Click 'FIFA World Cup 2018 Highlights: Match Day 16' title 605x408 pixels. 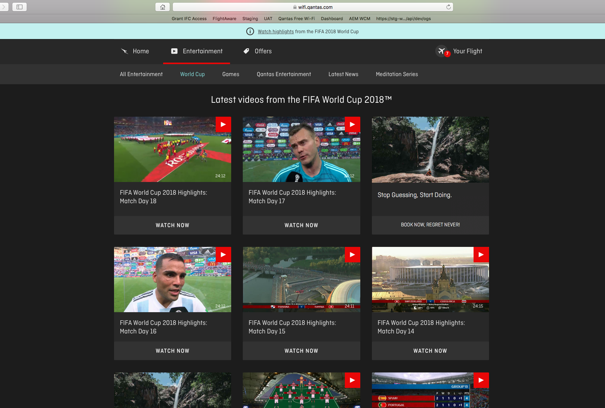point(164,327)
